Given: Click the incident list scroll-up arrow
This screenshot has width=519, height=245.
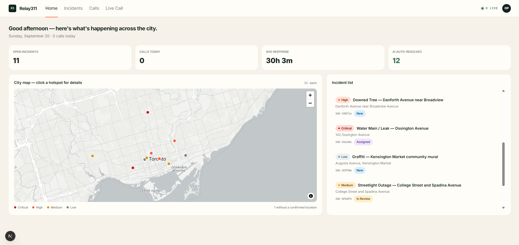Looking at the screenshot, I should 503,91.
